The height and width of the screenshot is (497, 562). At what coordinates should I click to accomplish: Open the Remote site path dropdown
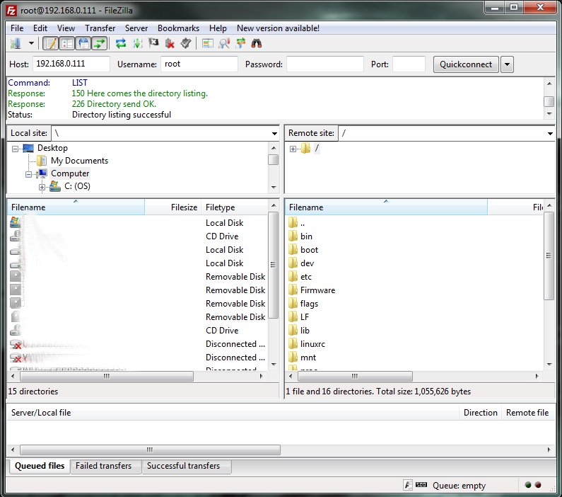pyautogui.click(x=549, y=133)
